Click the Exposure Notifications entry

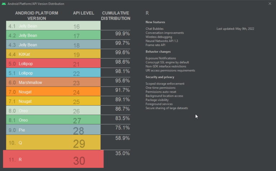161,58
